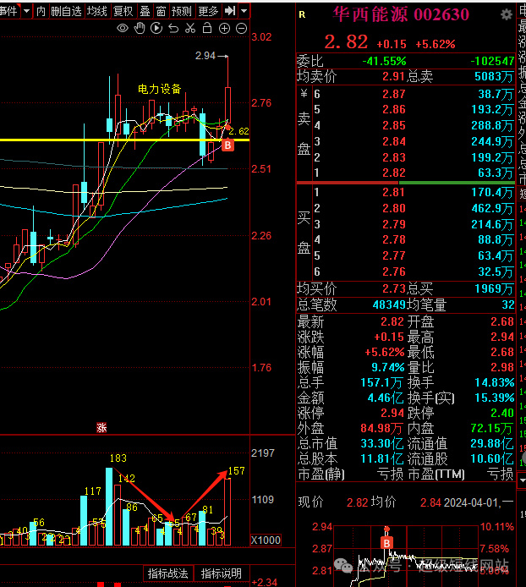526x587 pixels.
Task: Open 指标战法 indicator tactics
Action: (167, 573)
